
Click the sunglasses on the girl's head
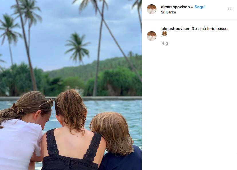(48, 103)
